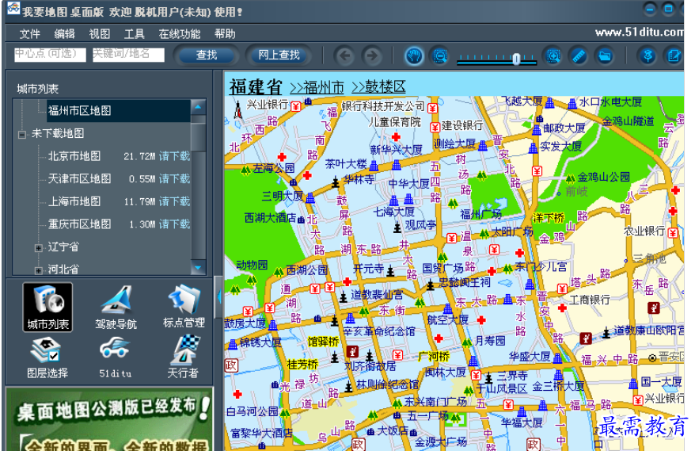Viewport: 695px width, 451px height.
Task: Click 请下载 link for 重庆市区地图
Action: [175, 224]
